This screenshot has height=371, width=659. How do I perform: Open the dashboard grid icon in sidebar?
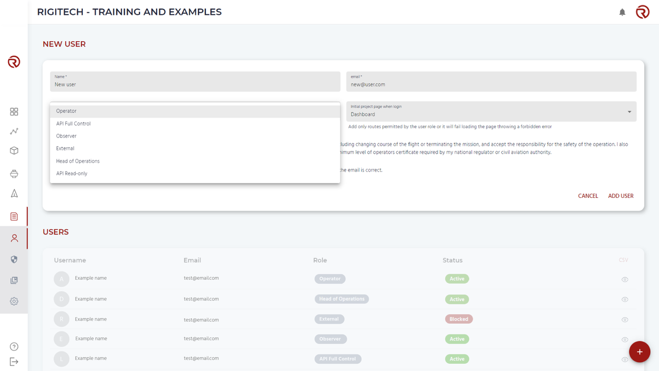coord(14,112)
